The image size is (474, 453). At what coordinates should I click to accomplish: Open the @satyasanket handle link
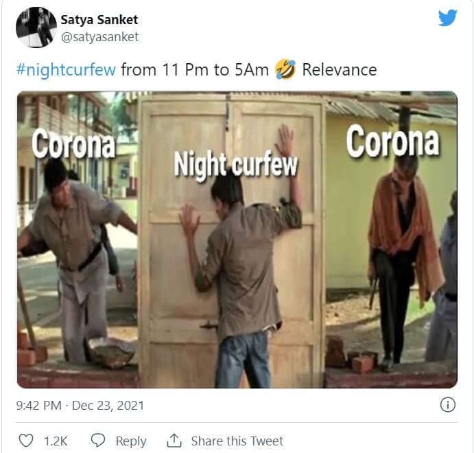(x=99, y=37)
